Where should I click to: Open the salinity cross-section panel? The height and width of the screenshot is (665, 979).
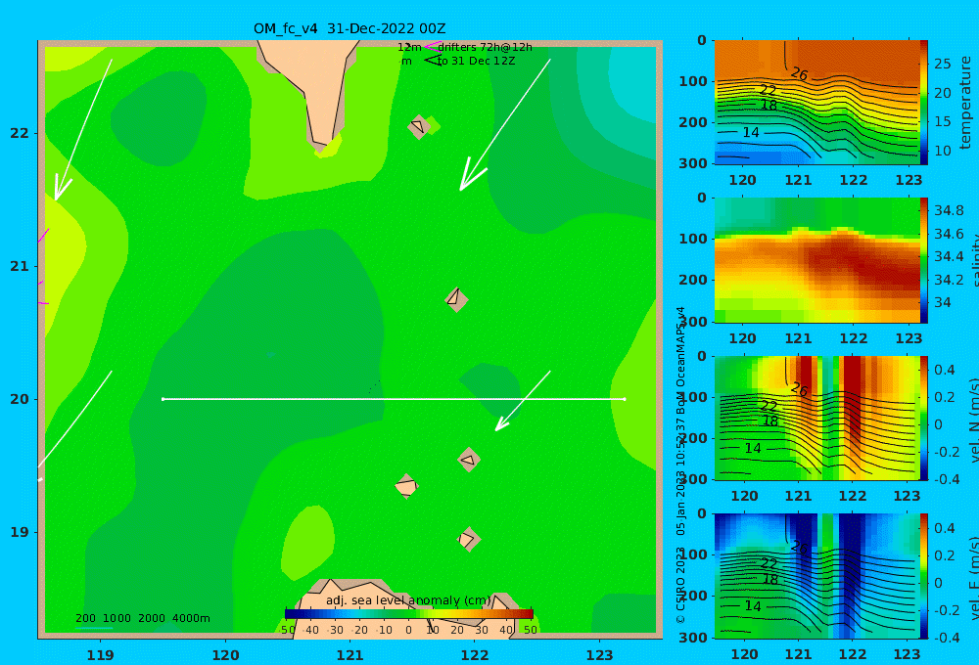817,260
